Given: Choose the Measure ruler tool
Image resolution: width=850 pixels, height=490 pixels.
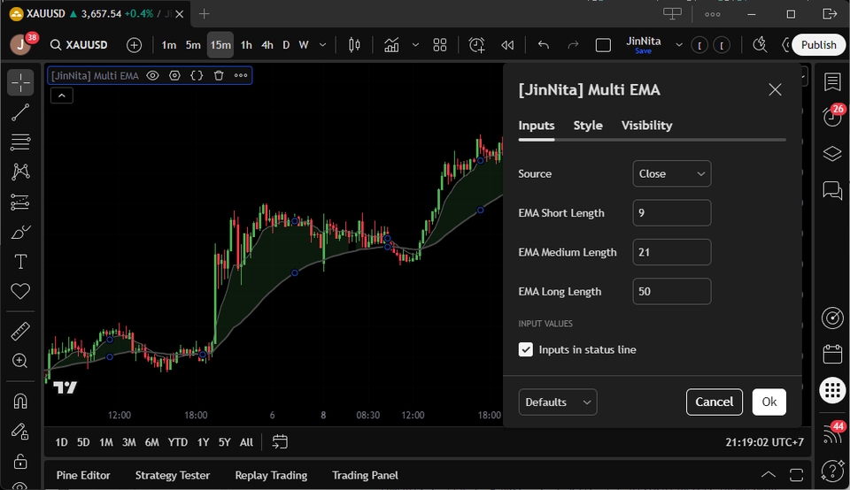Looking at the screenshot, I should [20, 332].
